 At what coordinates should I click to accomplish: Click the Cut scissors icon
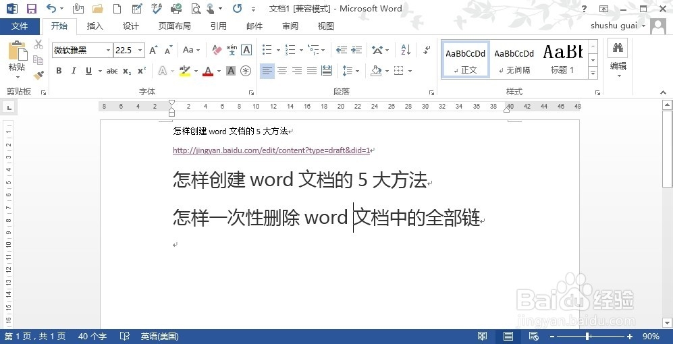[38, 44]
